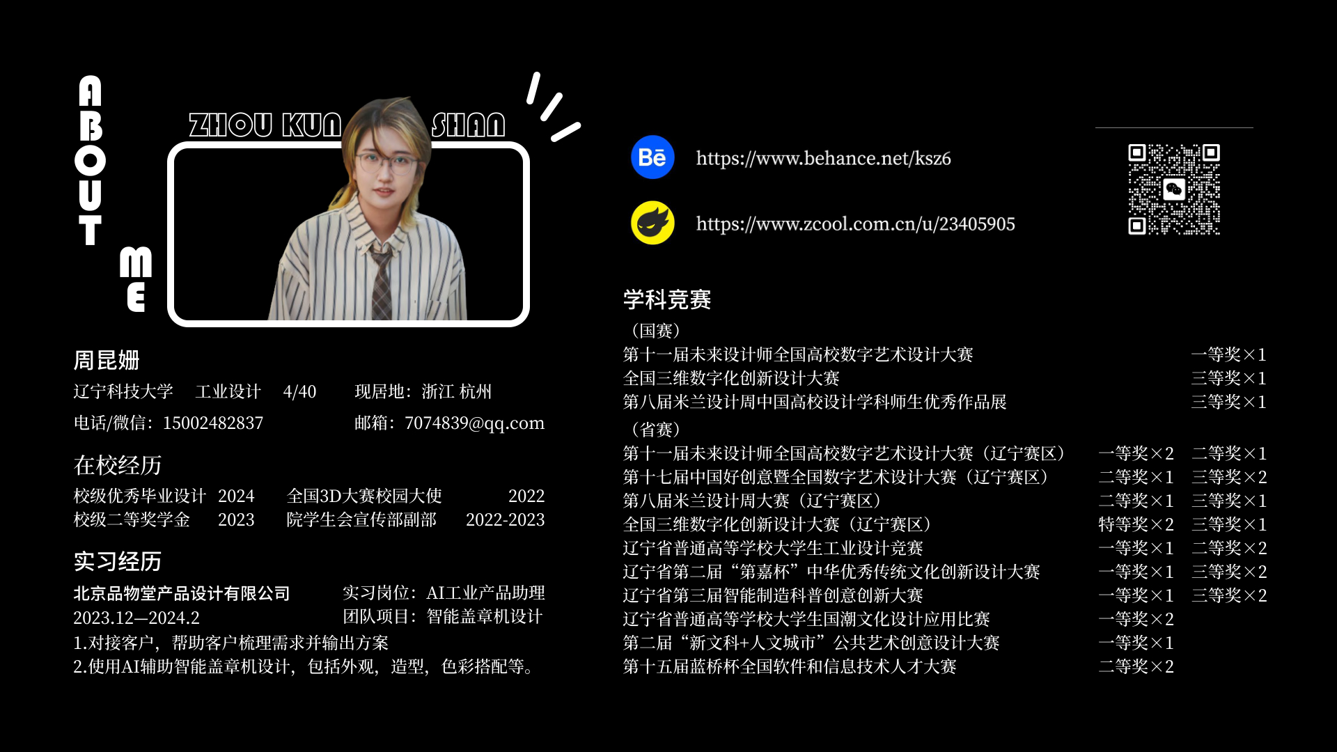Click the name 周昆姗 heading
This screenshot has height=752, width=1337.
point(107,361)
